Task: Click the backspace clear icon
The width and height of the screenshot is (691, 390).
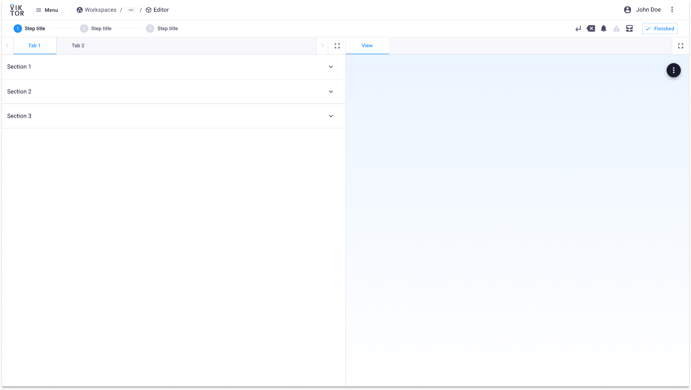Action: (591, 29)
